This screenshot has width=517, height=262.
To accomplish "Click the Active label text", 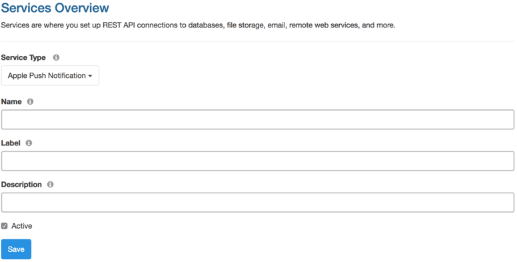I will pyautogui.click(x=22, y=226).
